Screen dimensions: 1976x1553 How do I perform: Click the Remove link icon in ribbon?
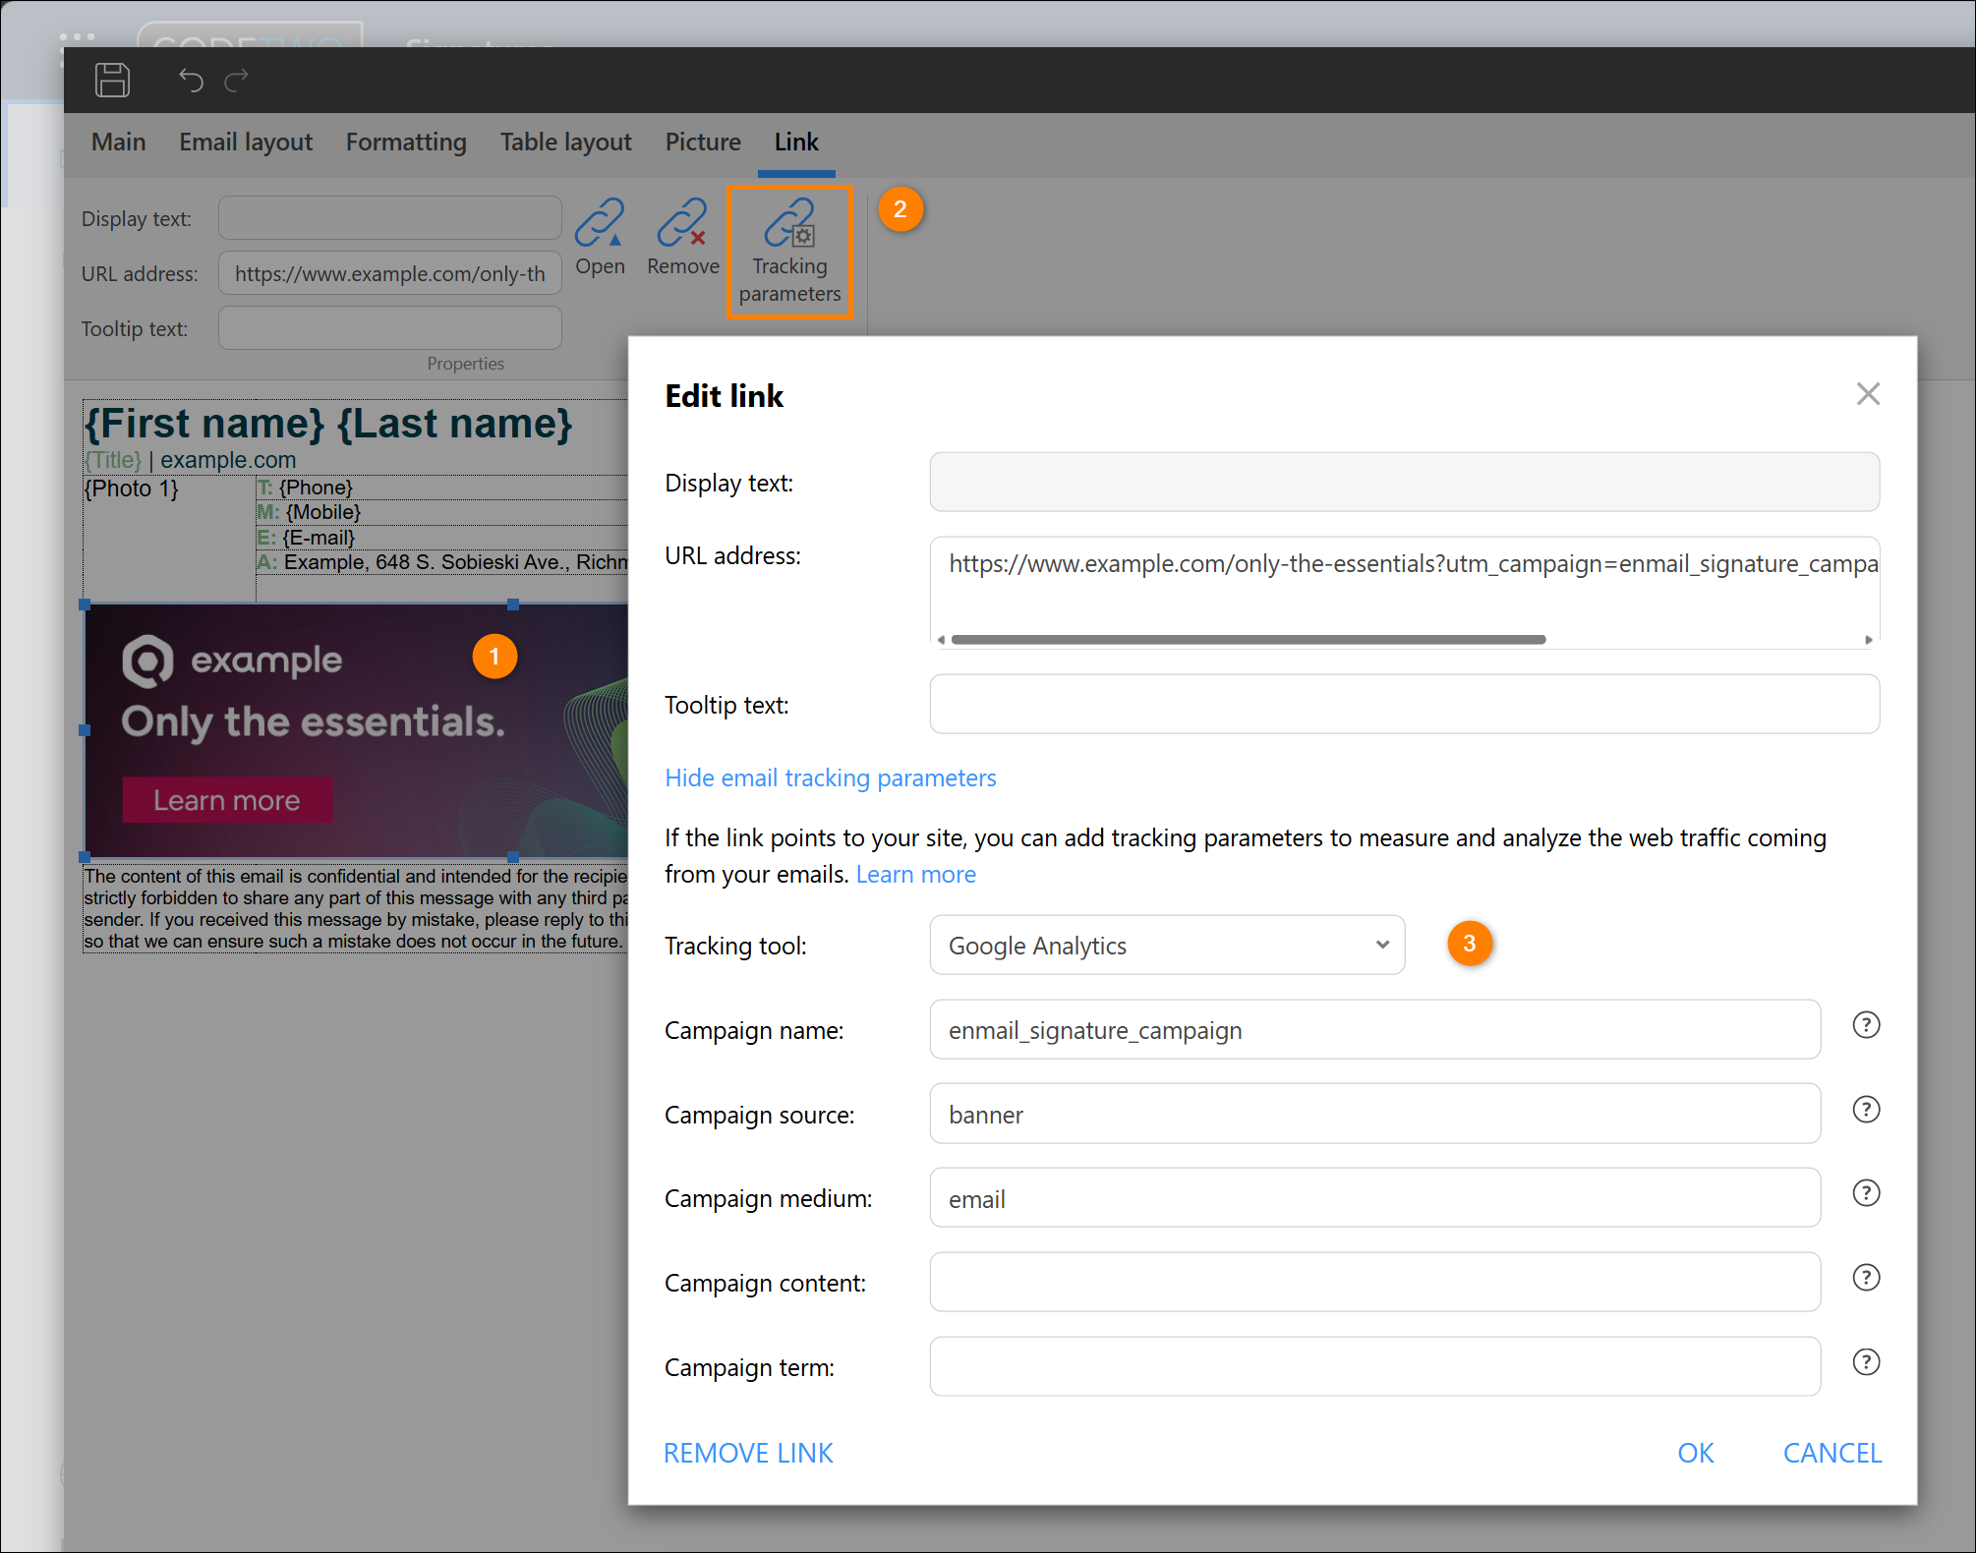coord(683,237)
